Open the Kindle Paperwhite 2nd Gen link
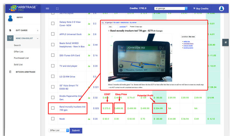 71,98
